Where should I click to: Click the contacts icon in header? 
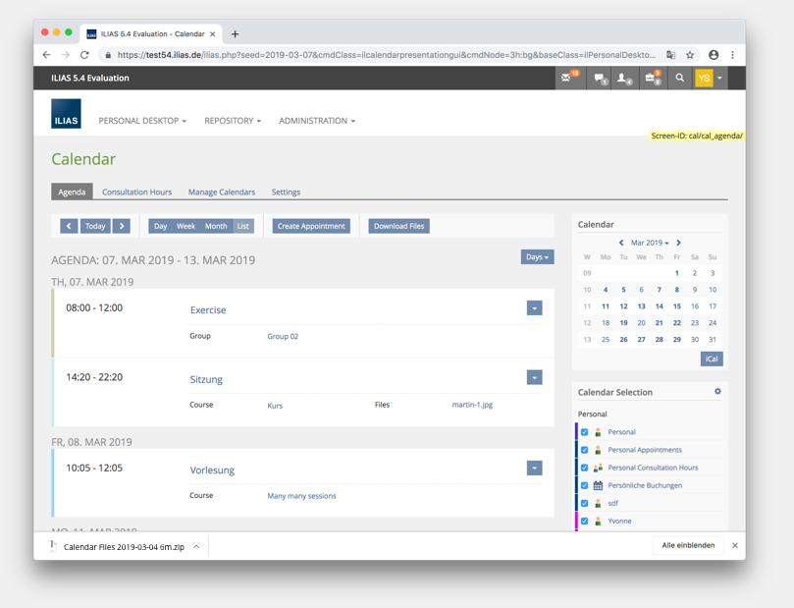pyautogui.click(x=623, y=78)
